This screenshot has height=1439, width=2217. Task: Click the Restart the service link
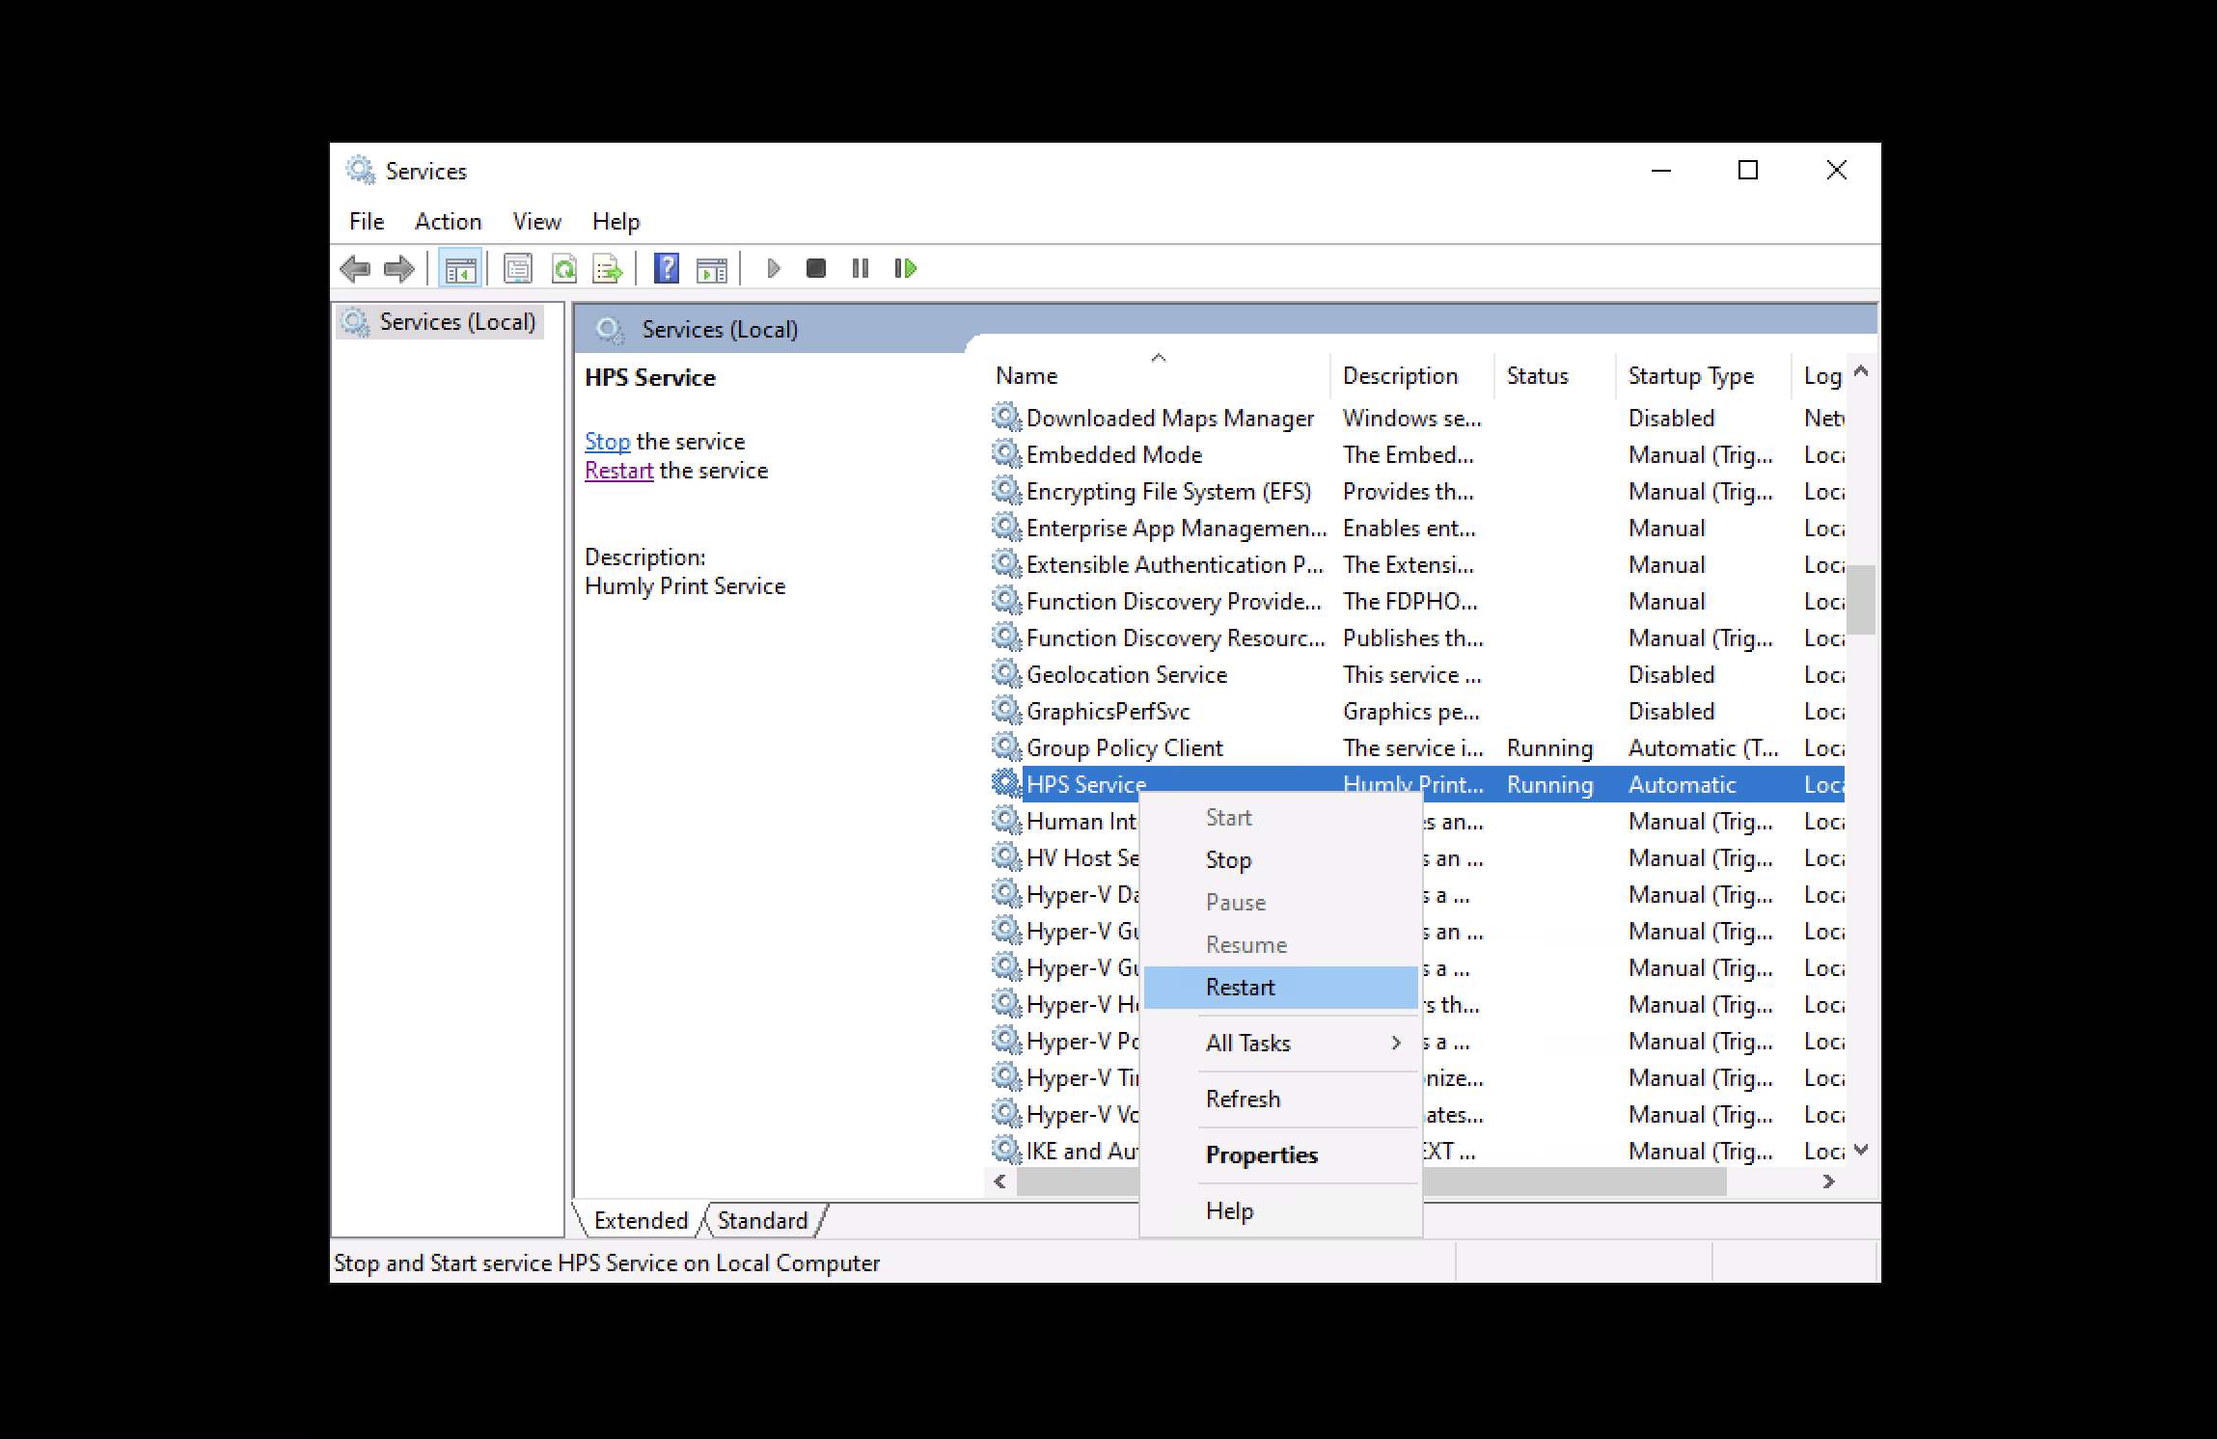pos(618,470)
